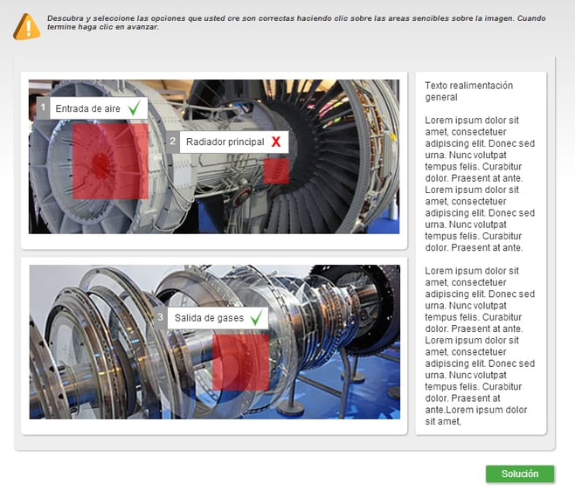Screen dimensions: 575x498
Task: Click the "Texto realimentación general" heading
Action: 468,91
